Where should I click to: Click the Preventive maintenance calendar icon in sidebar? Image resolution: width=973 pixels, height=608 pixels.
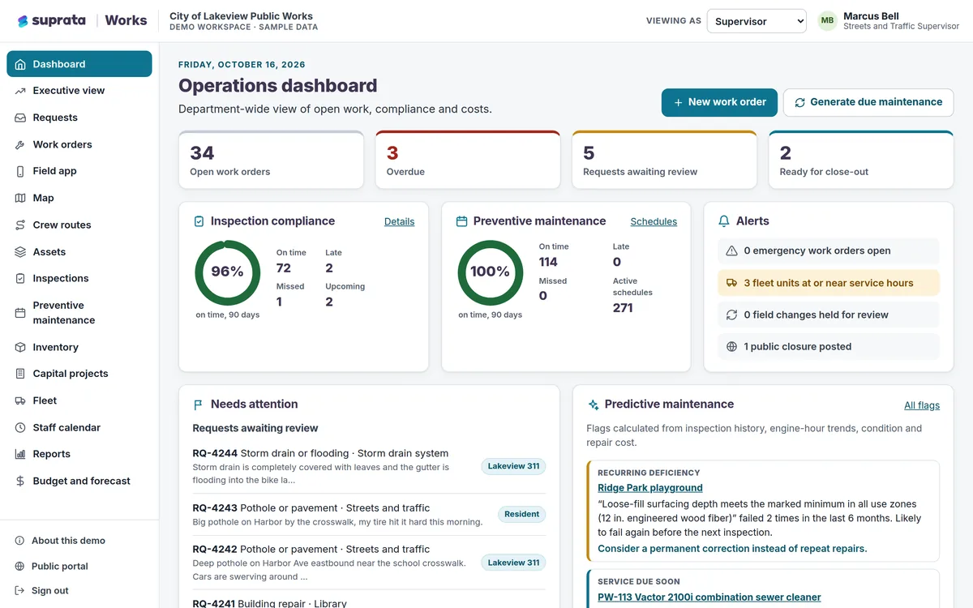click(x=20, y=313)
